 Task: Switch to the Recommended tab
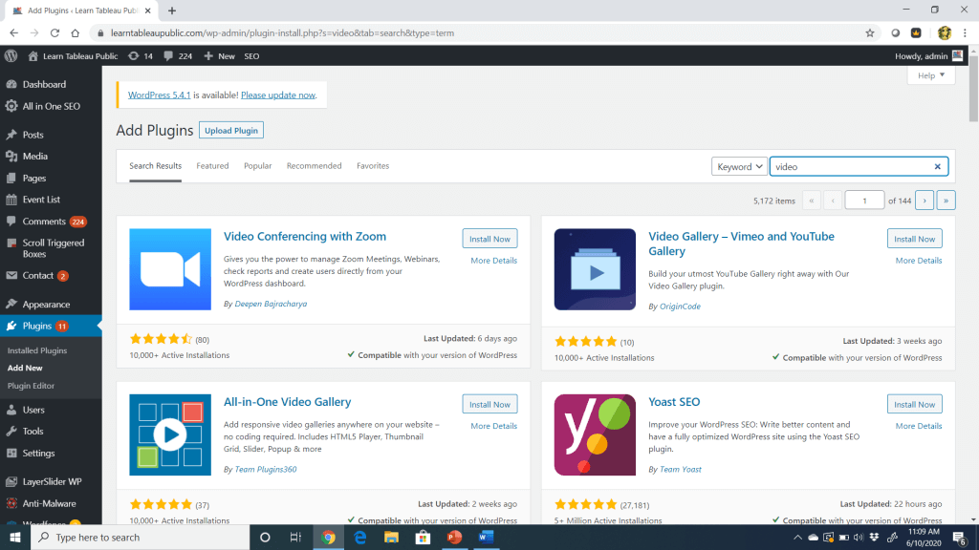(314, 166)
